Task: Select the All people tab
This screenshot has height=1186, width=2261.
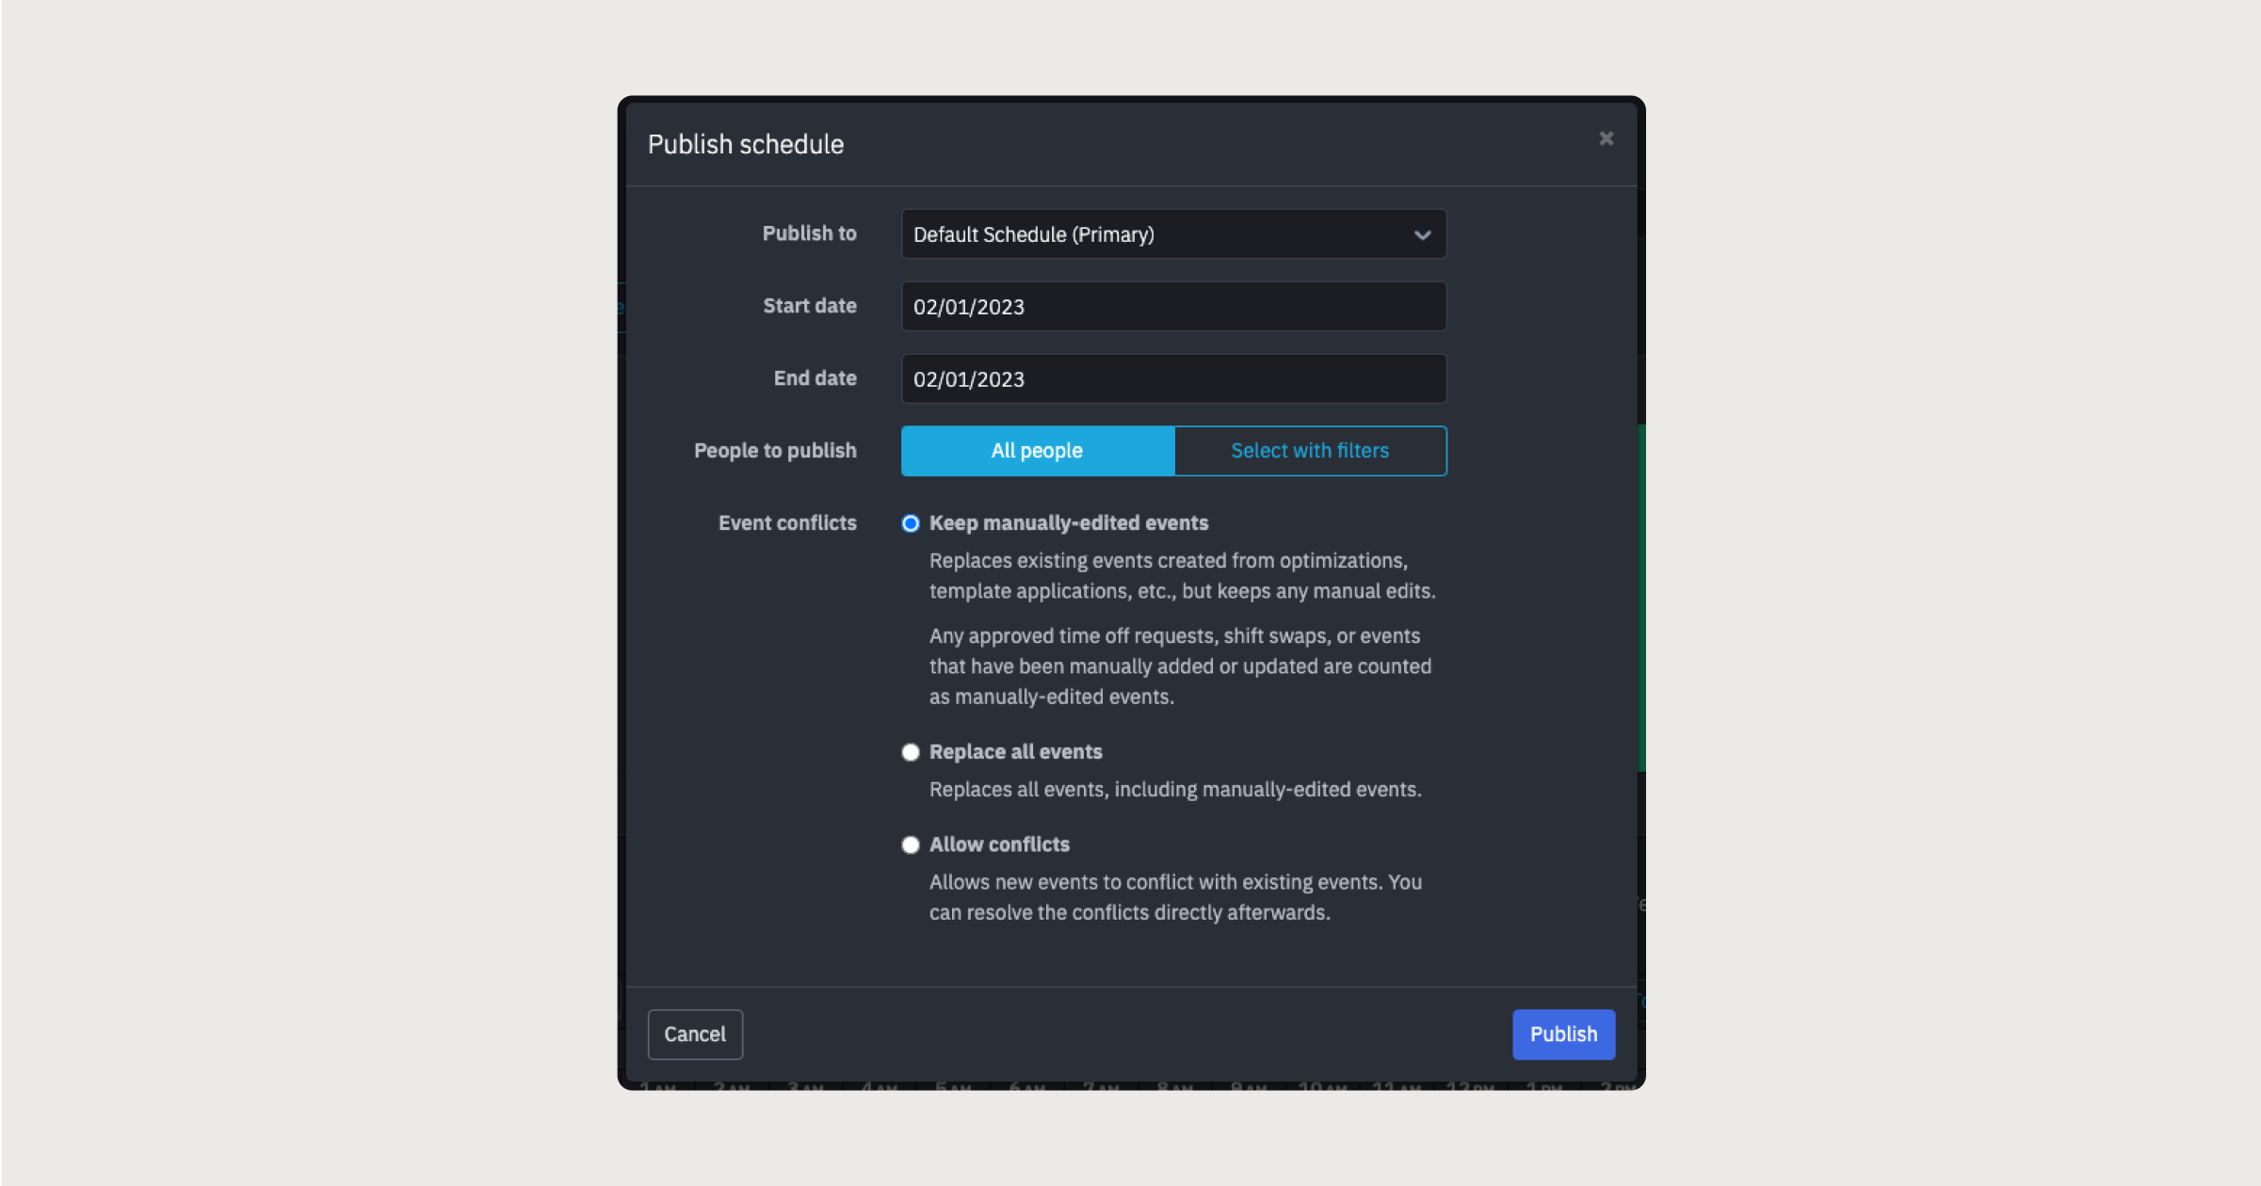Action: (1037, 451)
